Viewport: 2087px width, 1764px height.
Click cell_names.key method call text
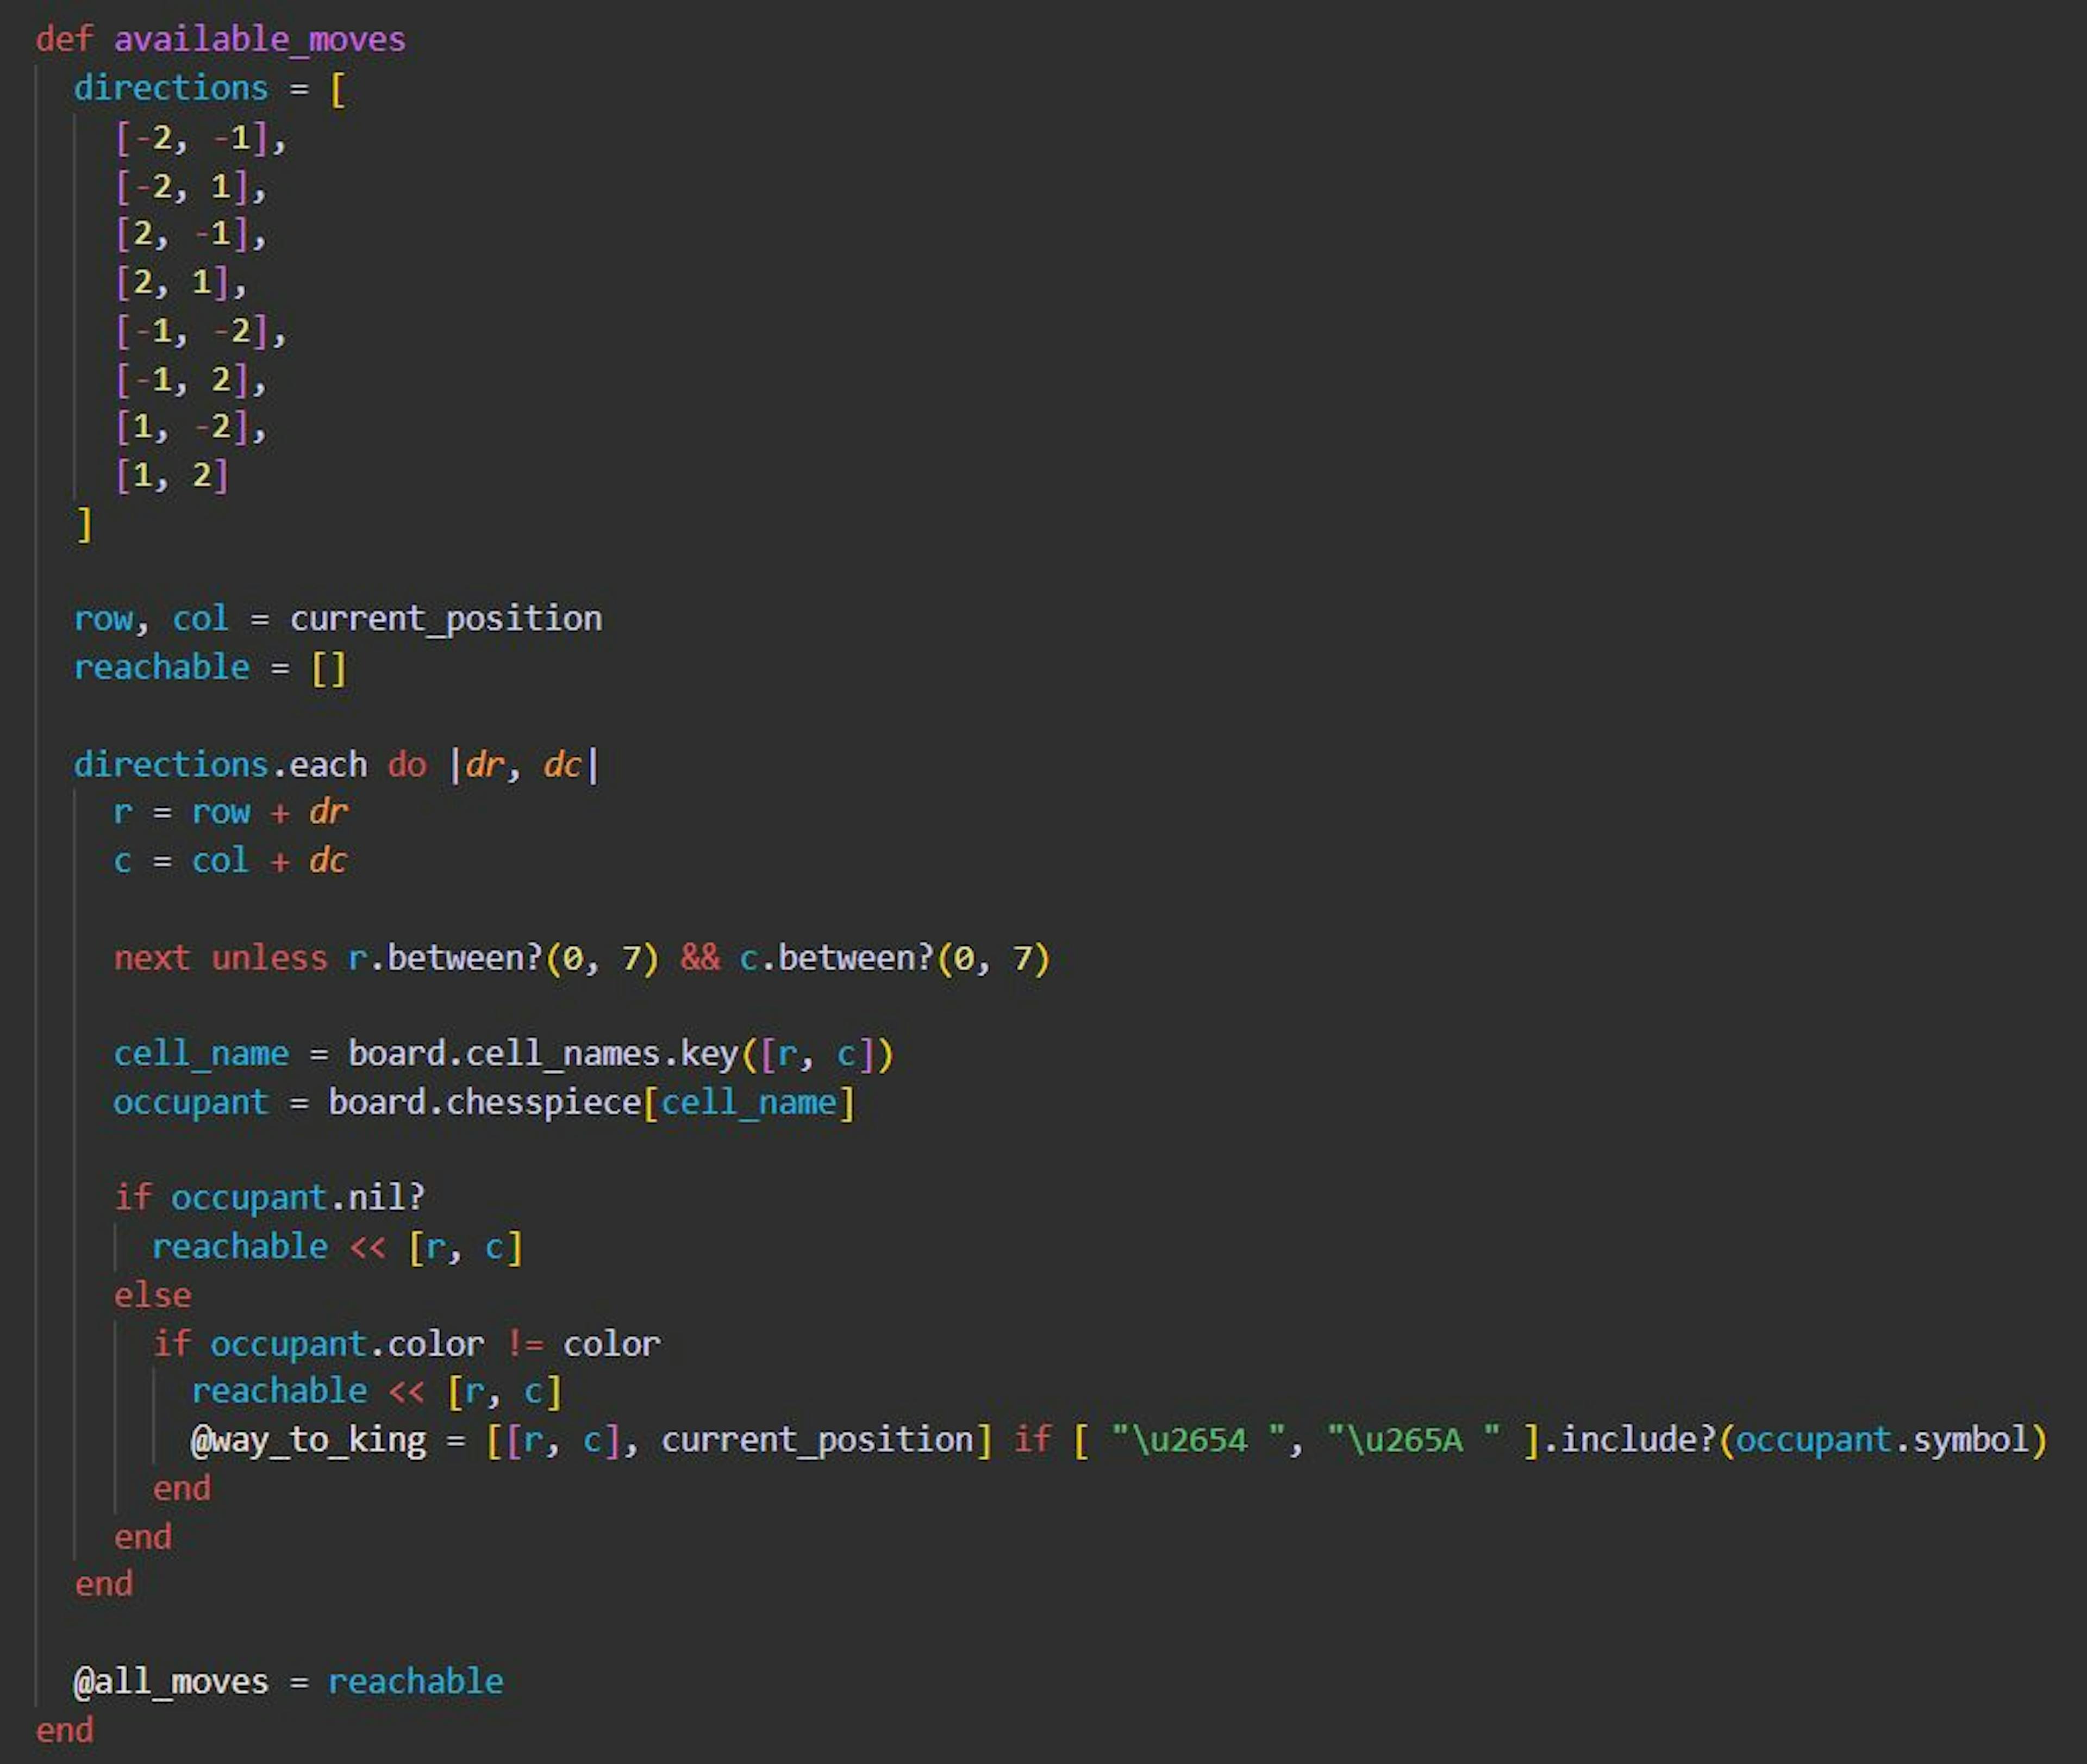click(x=602, y=1054)
